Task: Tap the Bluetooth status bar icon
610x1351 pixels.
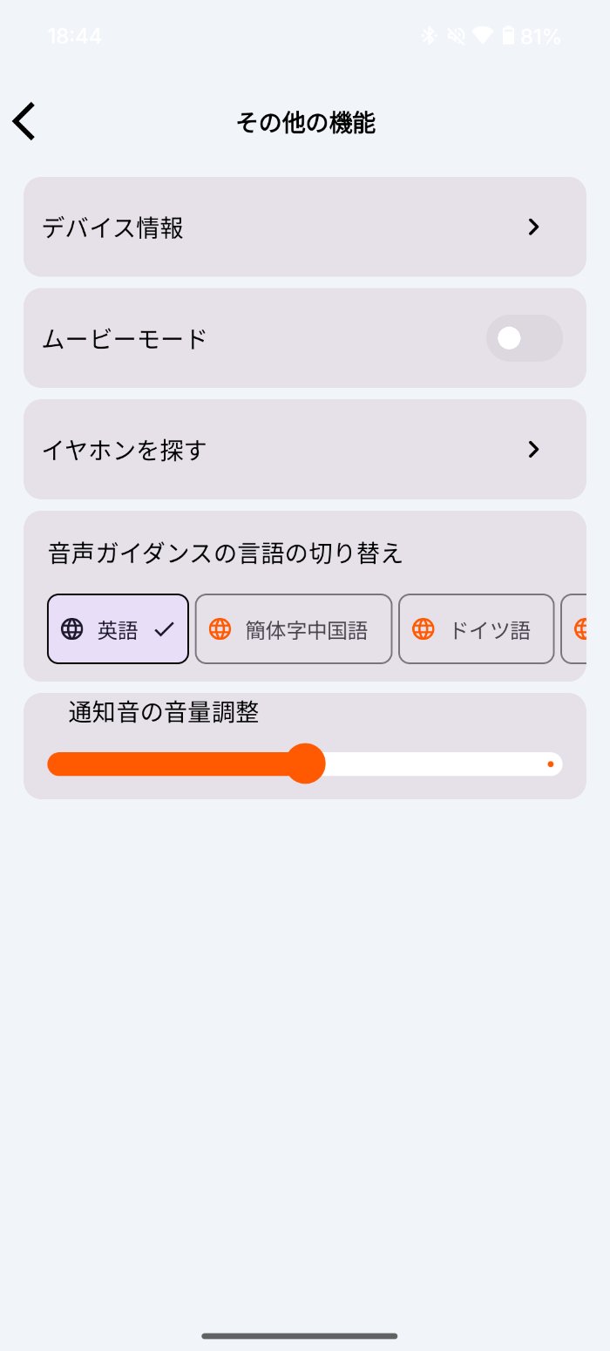Action: point(428,36)
